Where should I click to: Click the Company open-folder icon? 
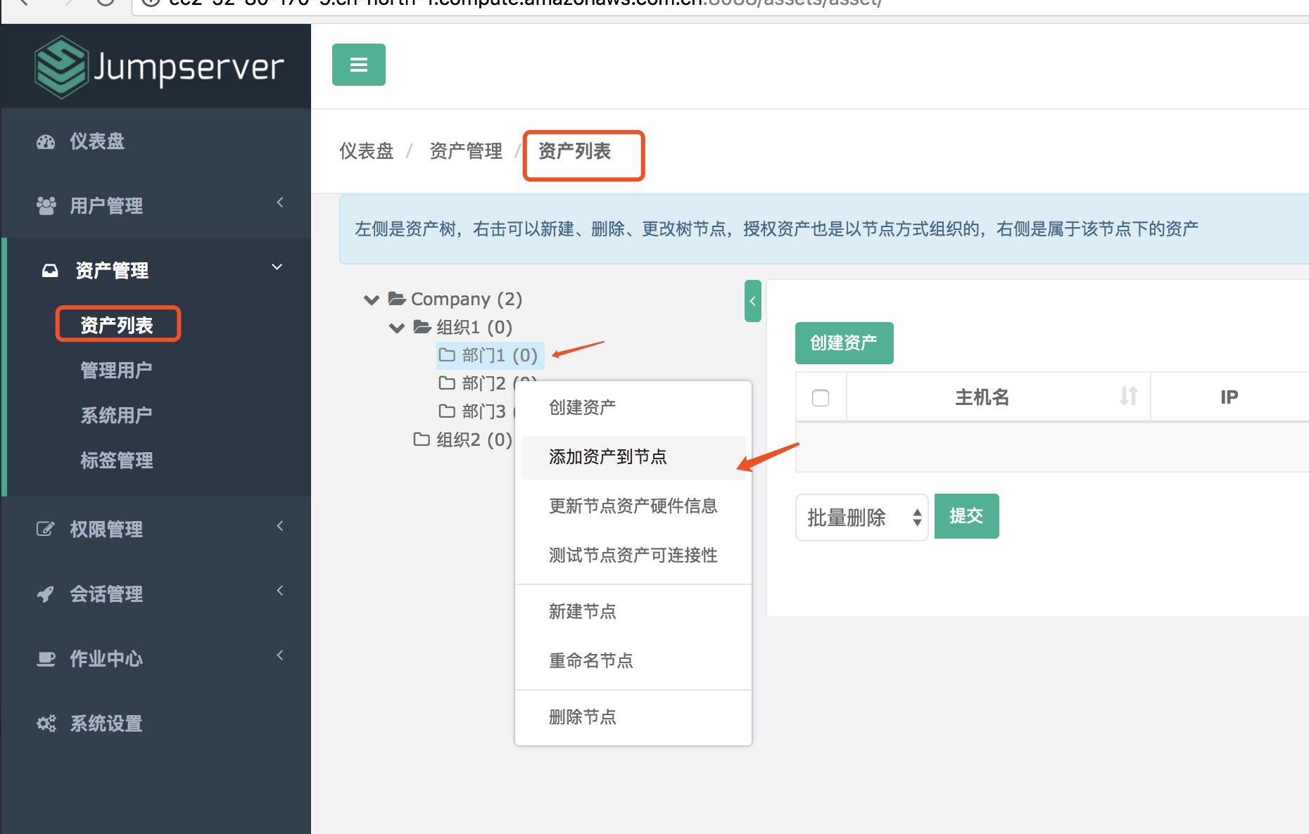[397, 299]
